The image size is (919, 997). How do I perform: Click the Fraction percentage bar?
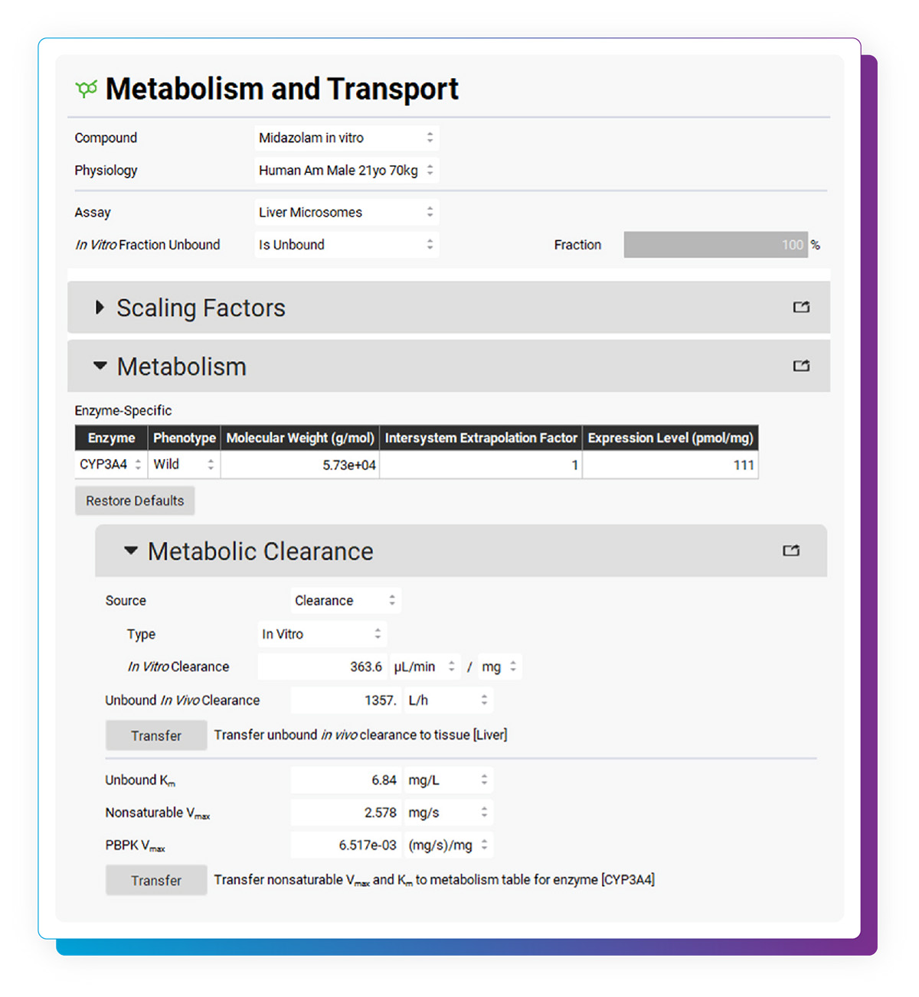[716, 244]
